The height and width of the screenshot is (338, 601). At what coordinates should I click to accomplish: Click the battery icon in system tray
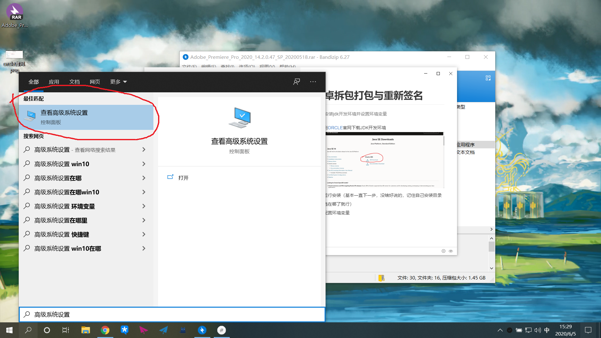[x=519, y=330]
